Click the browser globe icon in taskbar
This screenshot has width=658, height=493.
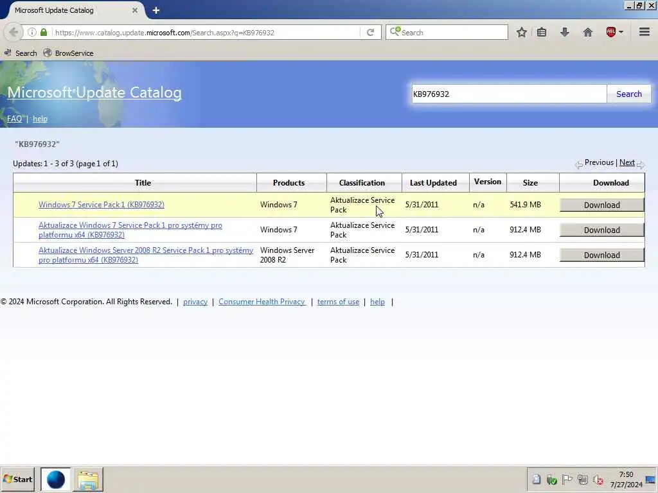56,480
